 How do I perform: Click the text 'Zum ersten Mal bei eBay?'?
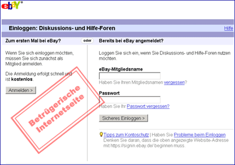tap(33, 41)
